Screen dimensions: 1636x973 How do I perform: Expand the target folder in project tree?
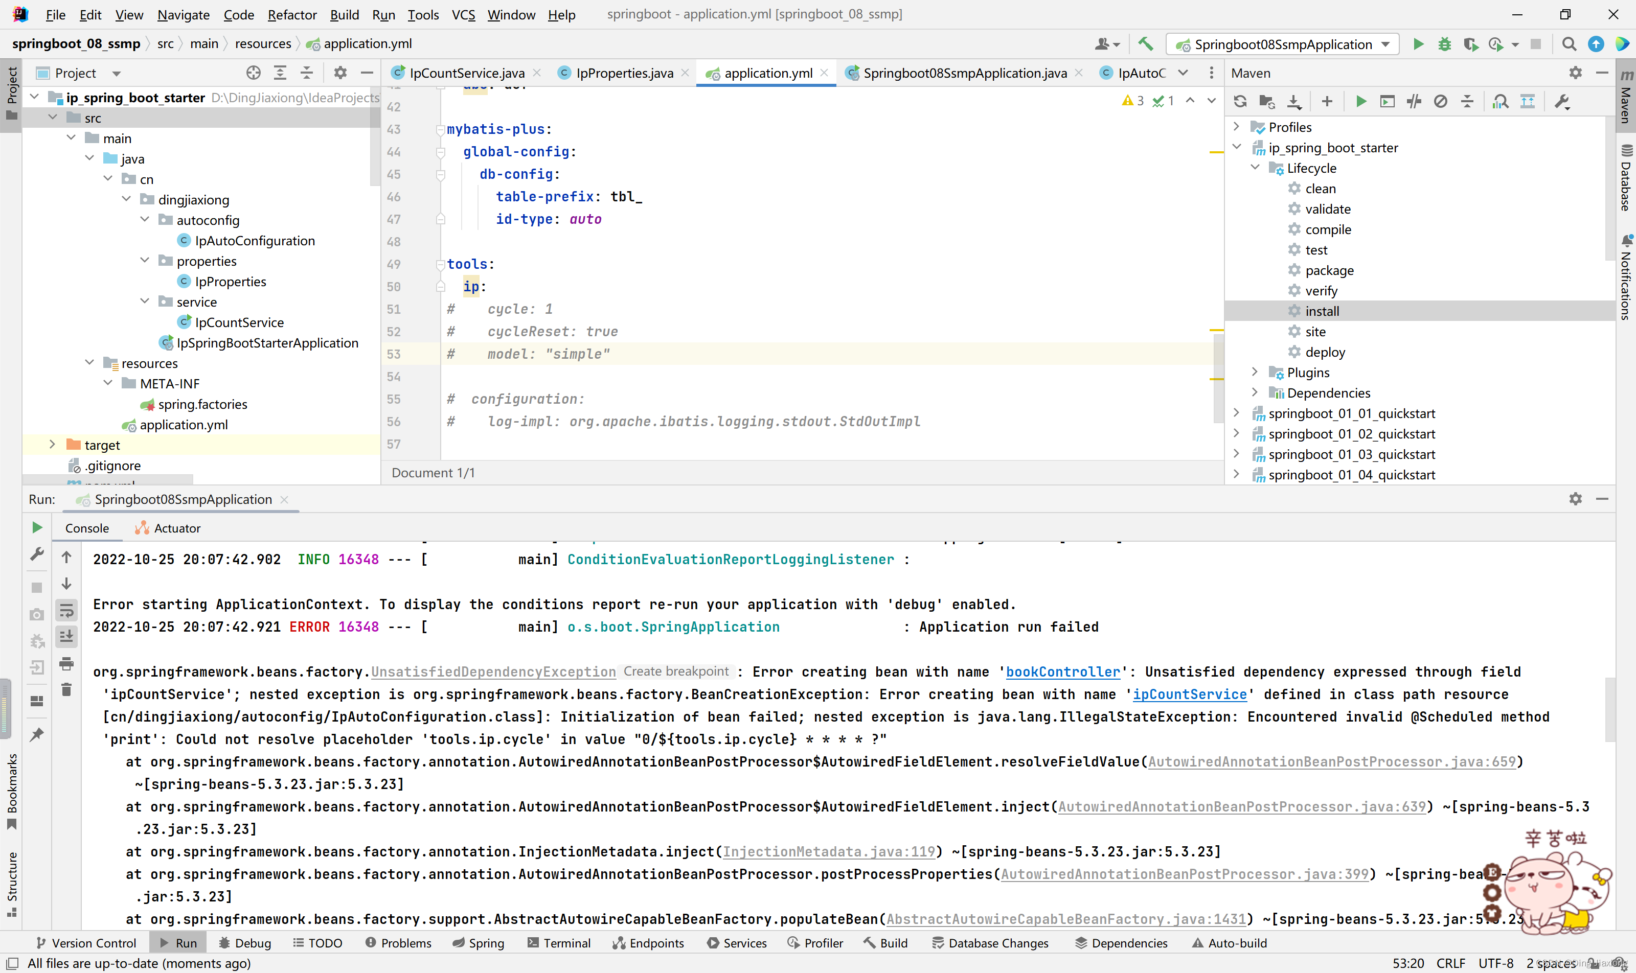[53, 445]
